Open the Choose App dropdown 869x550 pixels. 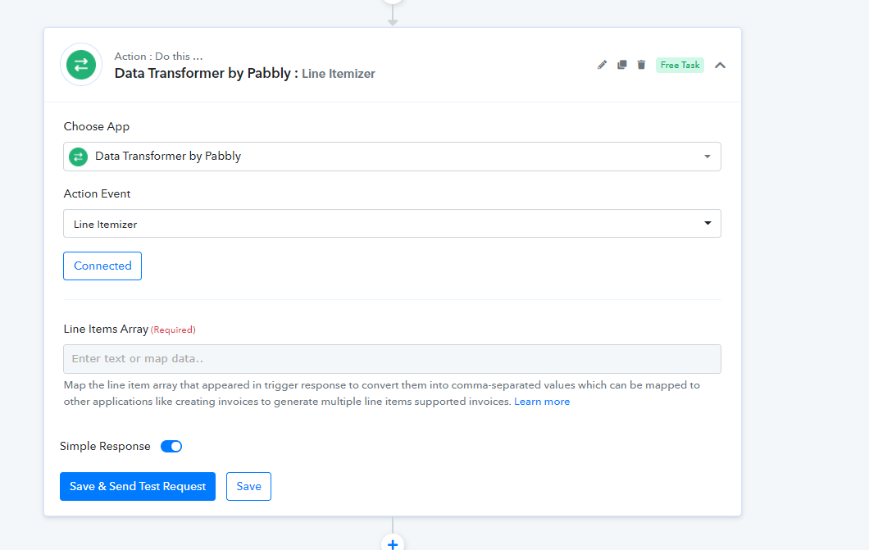pos(392,157)
